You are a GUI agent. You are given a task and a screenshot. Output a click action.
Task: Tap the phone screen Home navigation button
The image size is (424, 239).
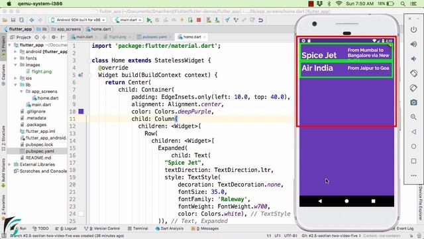point(346,201)
